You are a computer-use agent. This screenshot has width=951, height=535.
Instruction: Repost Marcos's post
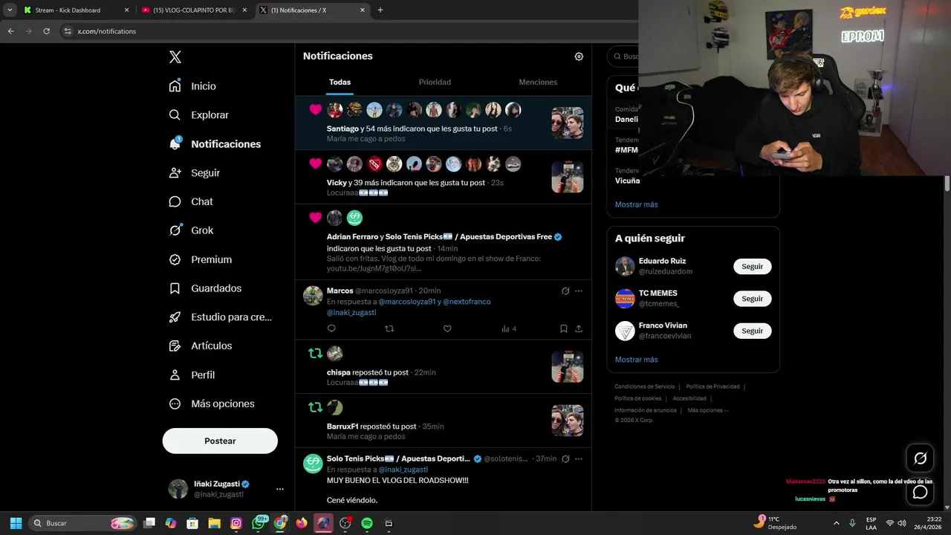click(x=389, y=328)
